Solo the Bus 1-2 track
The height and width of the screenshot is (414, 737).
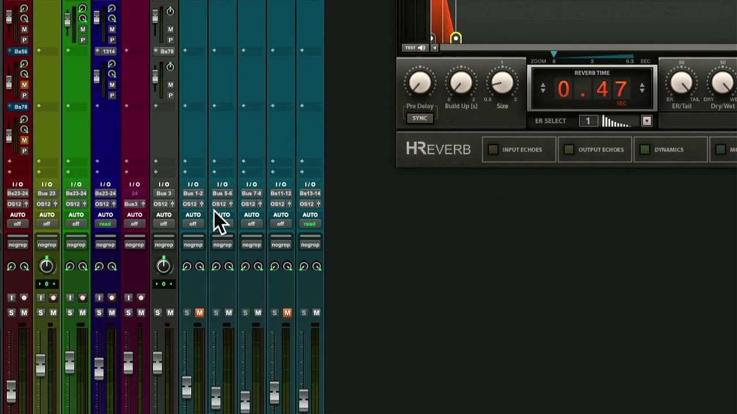pos(187,313)
